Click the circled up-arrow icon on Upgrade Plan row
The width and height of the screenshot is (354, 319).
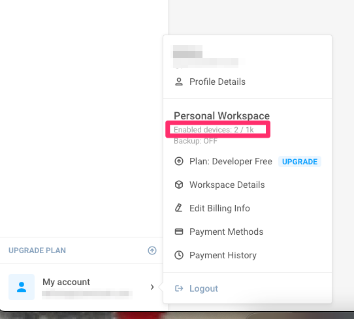pos(152,251)
